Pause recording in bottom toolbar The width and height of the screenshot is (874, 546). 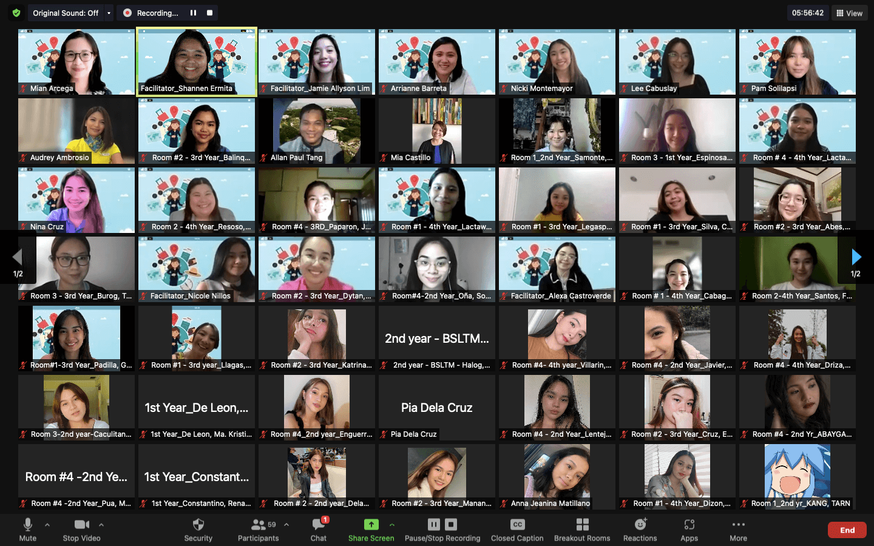(x=433, y=524)
